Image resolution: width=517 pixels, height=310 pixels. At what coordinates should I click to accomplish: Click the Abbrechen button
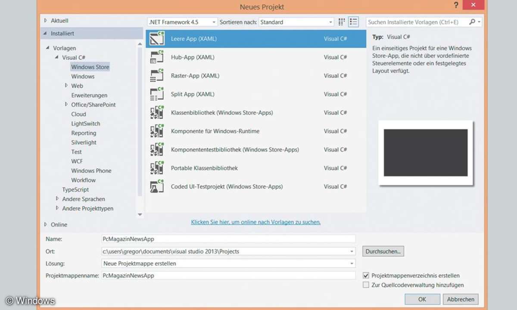[461, 299]
